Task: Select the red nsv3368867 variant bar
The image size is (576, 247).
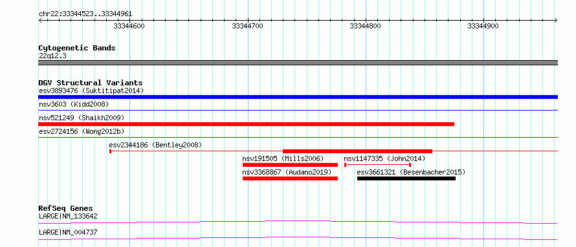Action: click(x=290, y=178)
